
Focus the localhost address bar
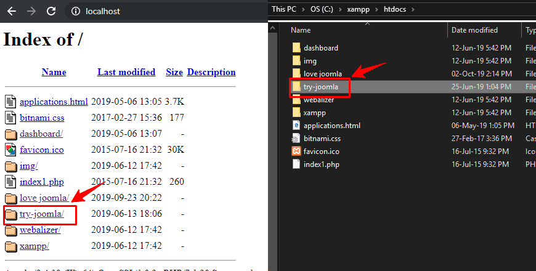coord(166,11)
